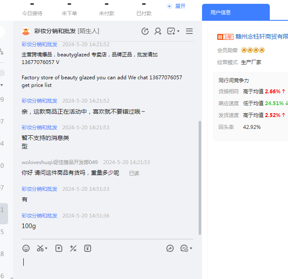288x279 pixels.
Task: Click the scissors screenshot tool icon
Action: 40,248
